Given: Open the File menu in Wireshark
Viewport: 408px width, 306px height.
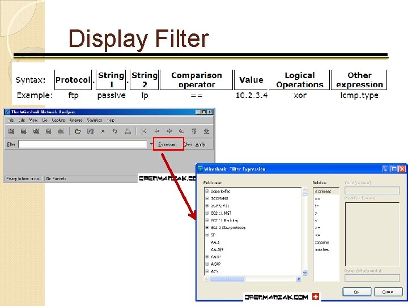Looking at the screenshot, I should click(x=11, y=120).
